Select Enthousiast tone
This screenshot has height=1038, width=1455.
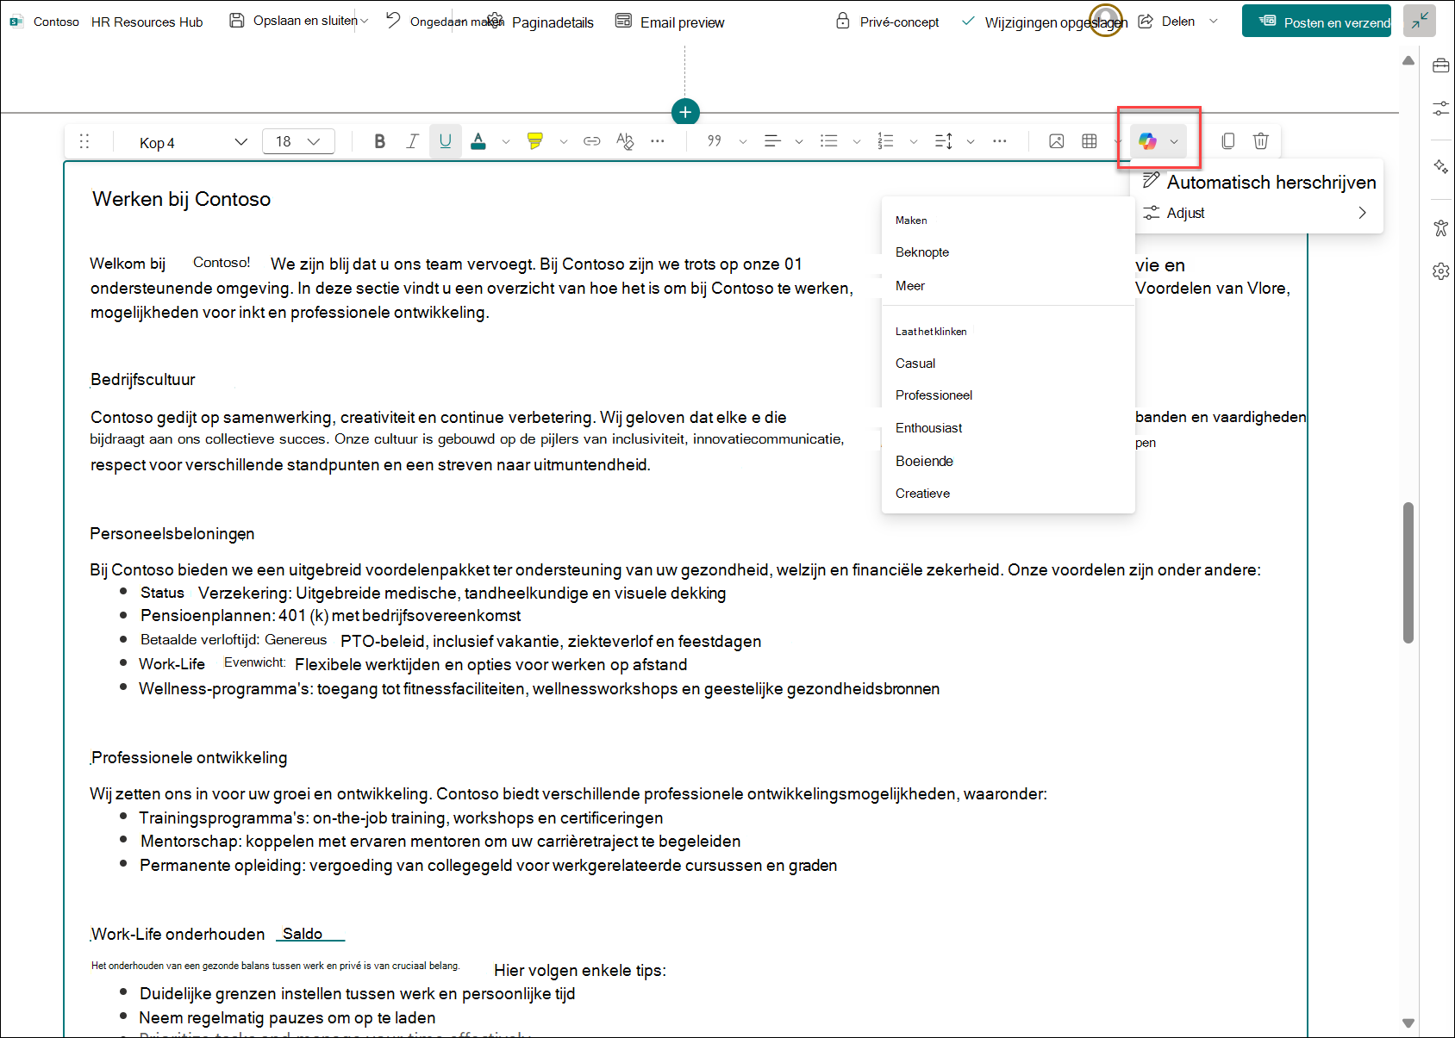pyautogui.click(x=1008, y=428)
